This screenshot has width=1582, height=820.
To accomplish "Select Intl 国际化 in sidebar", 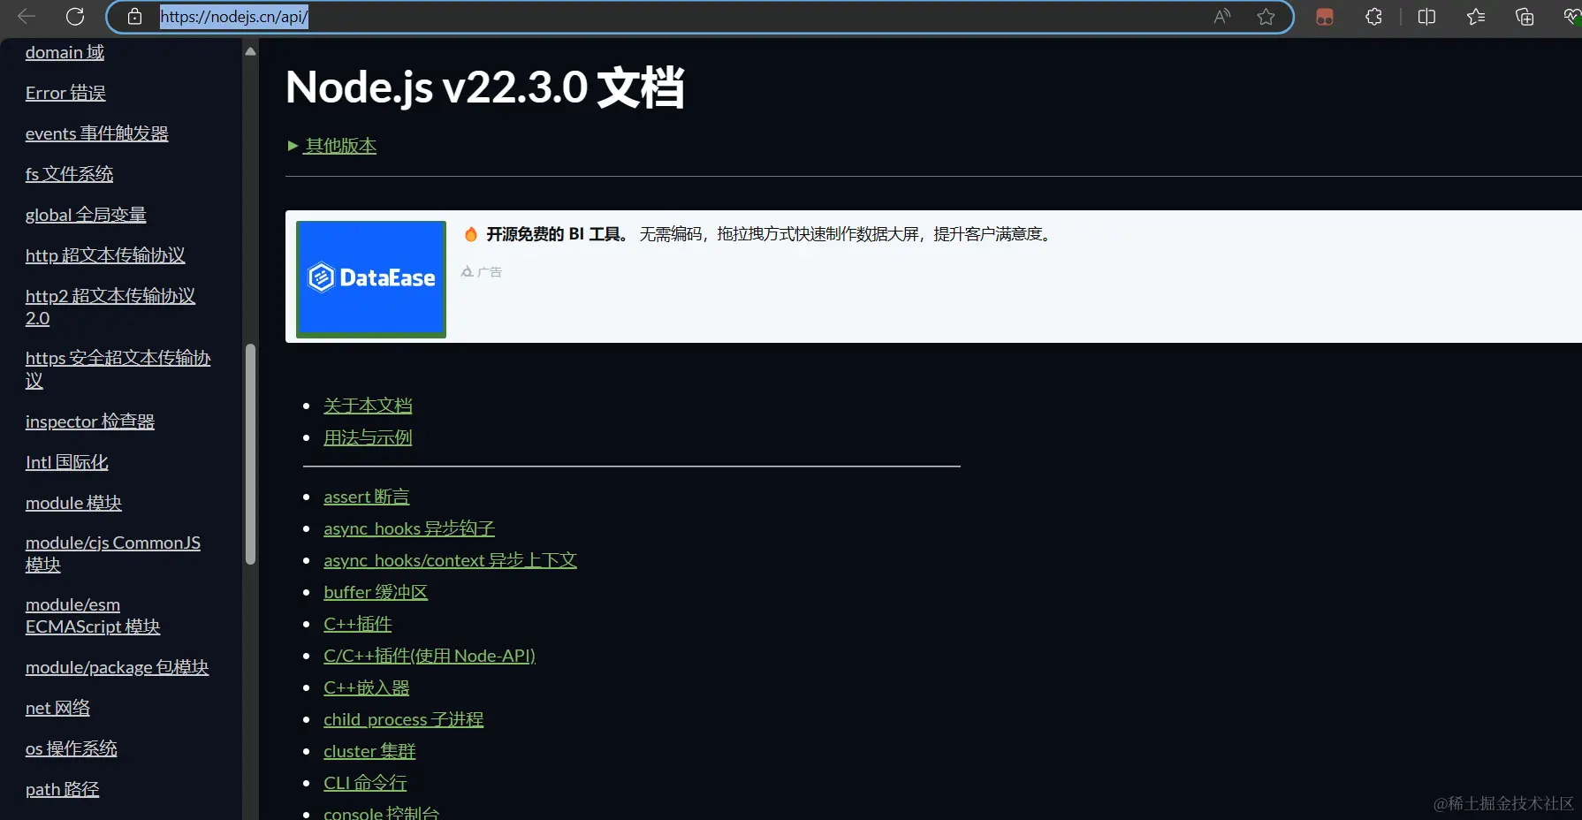I will point(66,462).
